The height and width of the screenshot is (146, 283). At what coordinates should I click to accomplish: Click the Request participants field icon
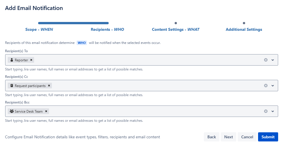12,86
